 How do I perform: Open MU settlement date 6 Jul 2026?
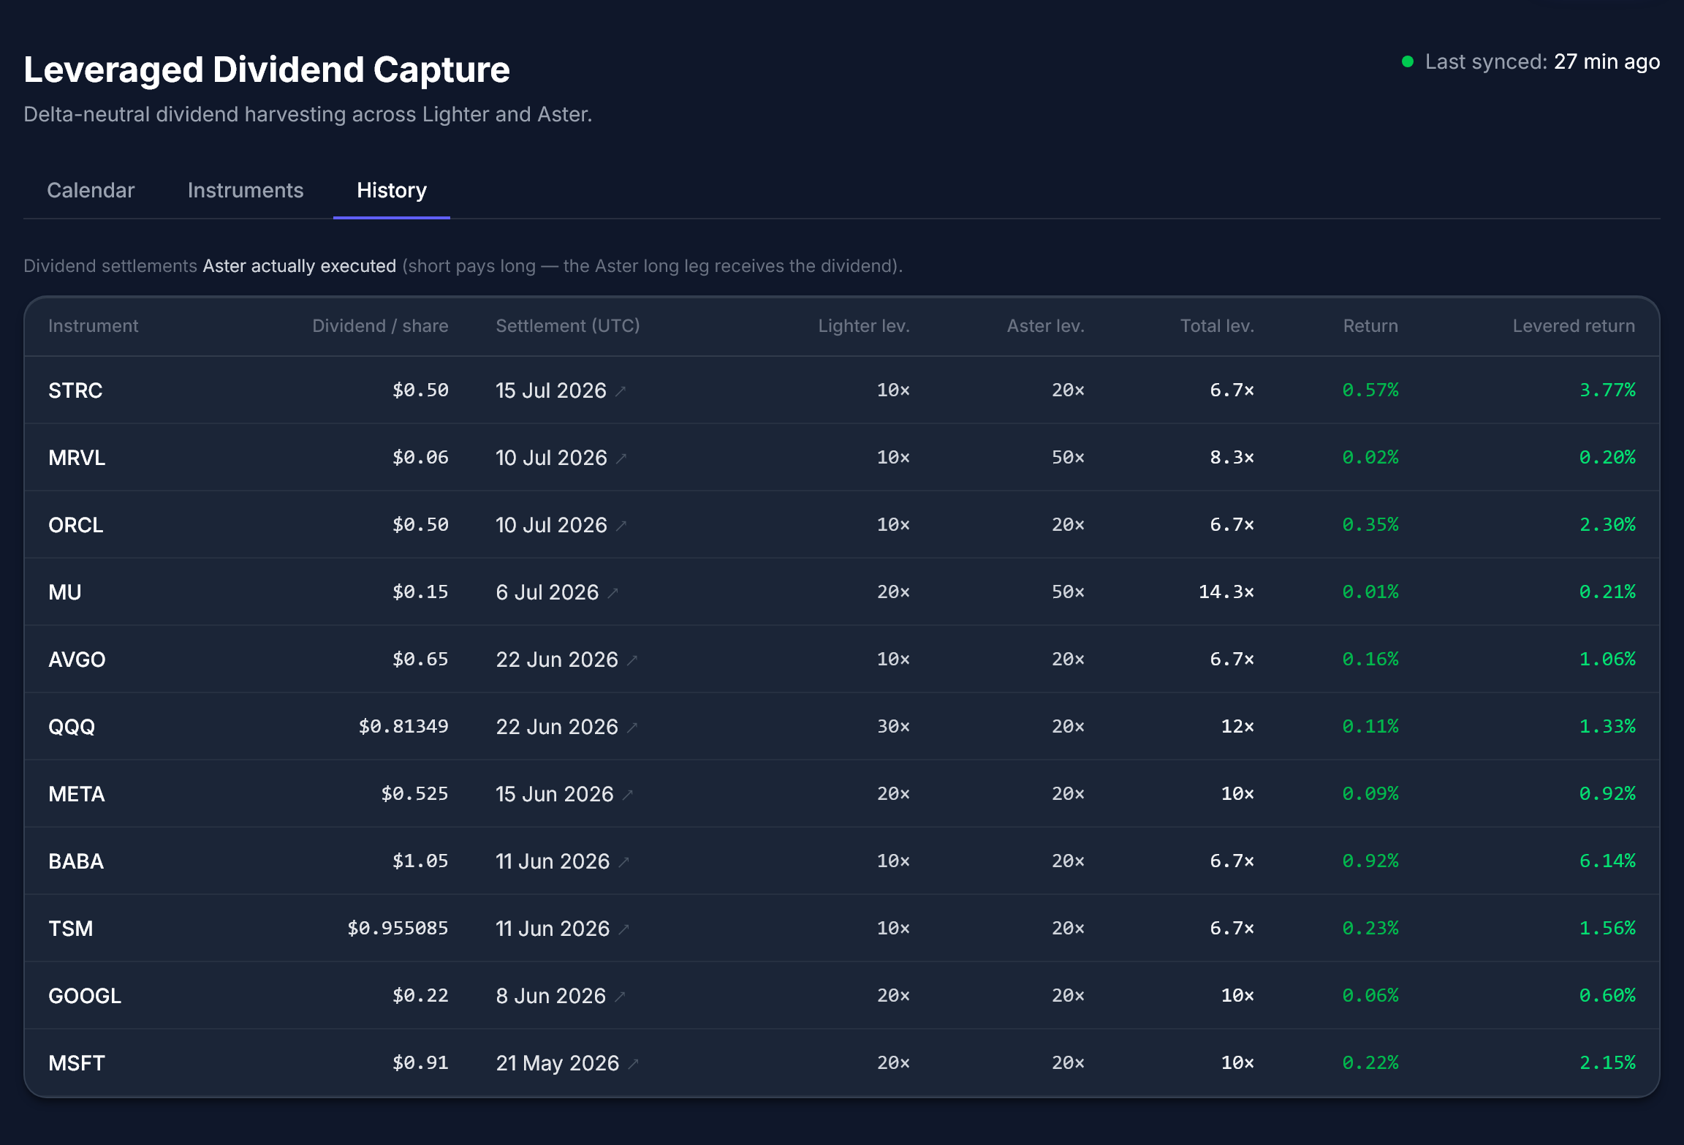(547, 592)
